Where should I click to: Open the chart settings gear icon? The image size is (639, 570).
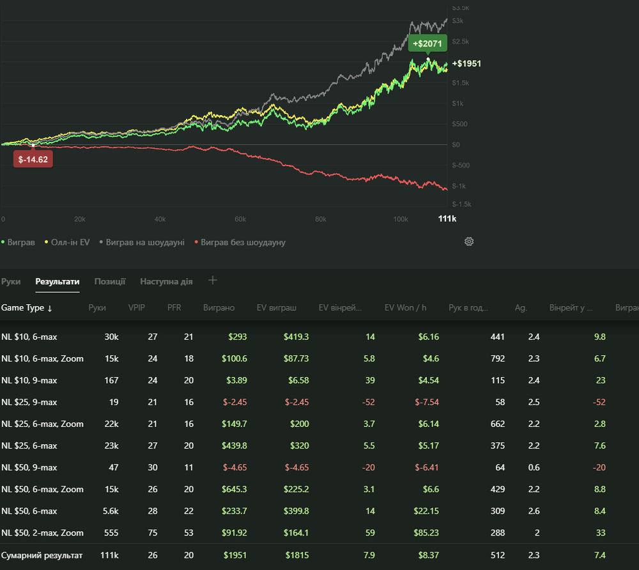[469, 242]
